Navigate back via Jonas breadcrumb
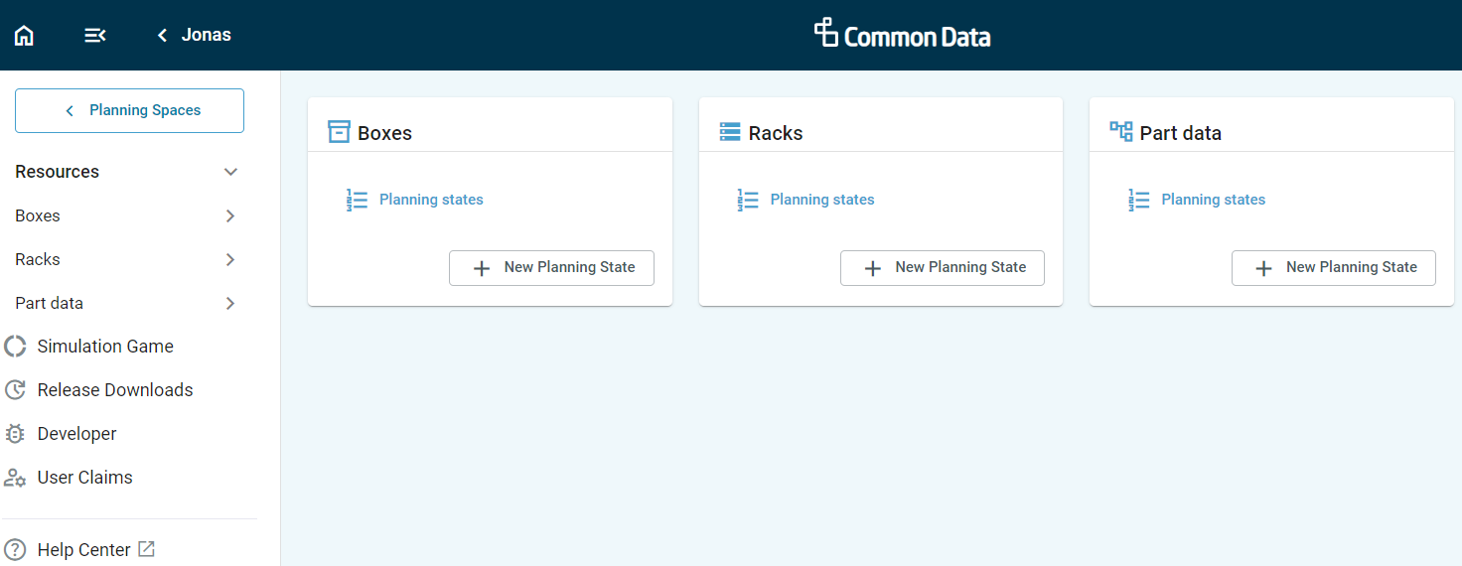1462x566 pixels. tap(194, 36)
